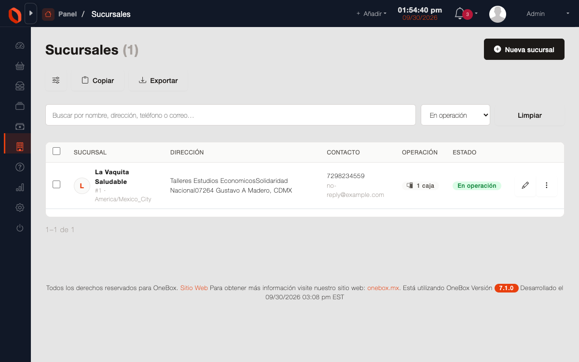The width and height of the screenshot is (579, 362).
Task: Click the Sucursales breadcrumb title
Action: pos(111,14)
